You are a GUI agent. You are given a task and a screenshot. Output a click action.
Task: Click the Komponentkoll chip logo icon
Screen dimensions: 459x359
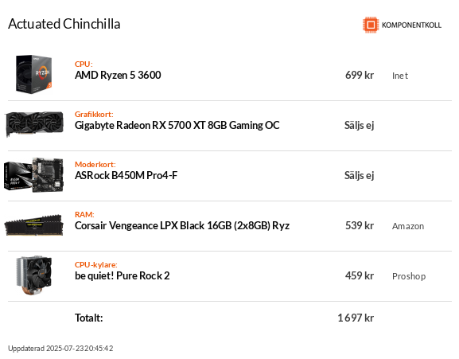click(371, 25)
